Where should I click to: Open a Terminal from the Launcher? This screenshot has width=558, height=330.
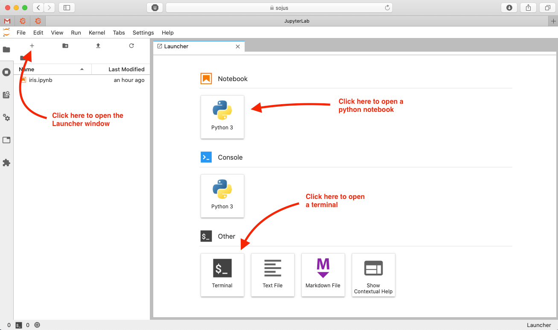click(x=222, y=275)
